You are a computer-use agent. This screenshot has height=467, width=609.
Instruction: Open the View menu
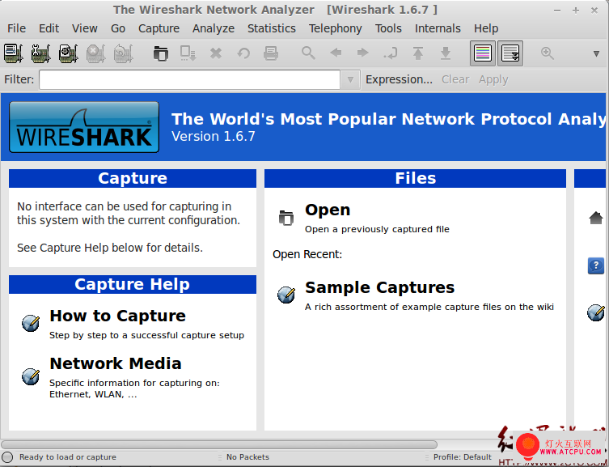(85, 28)
